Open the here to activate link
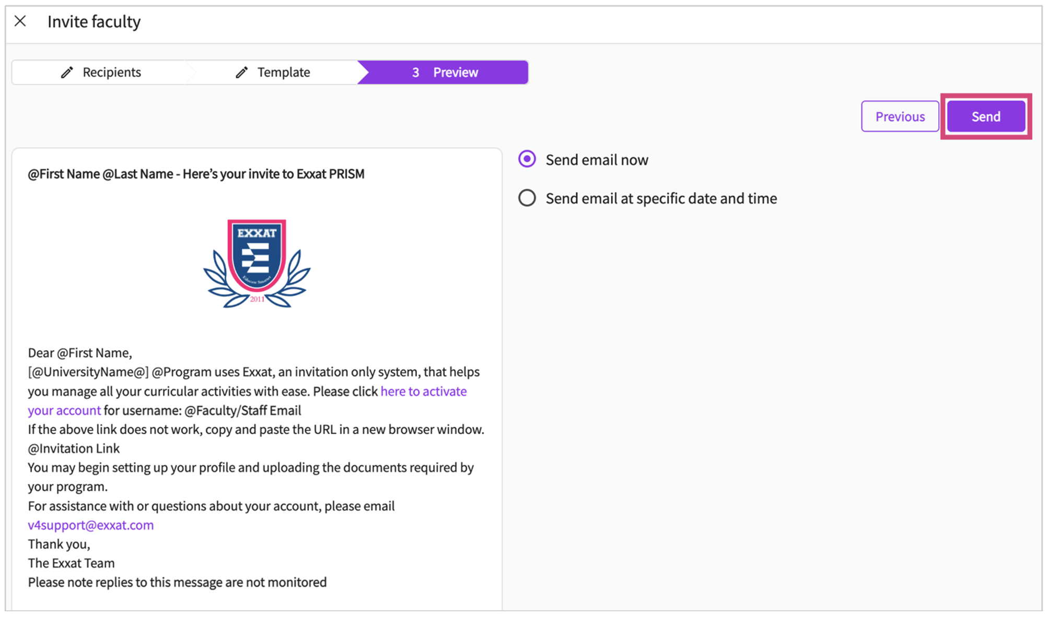1048x617 pixels. coord(424,391)
